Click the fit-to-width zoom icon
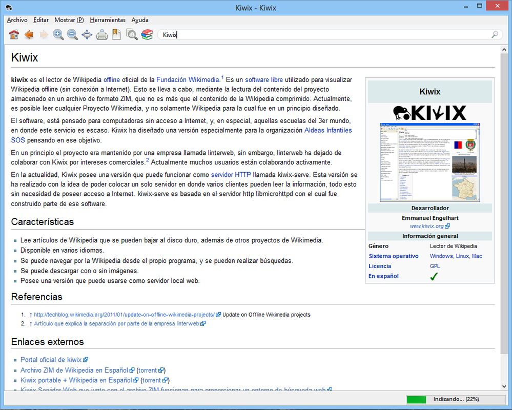Viewport: 512px width, 410px height. tap(87, 34)
